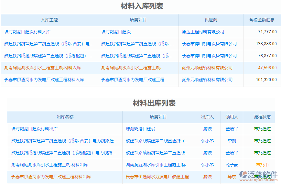The image size is (281, 185).
Task: Click 领用人 column header
Action: coord(232,117)
